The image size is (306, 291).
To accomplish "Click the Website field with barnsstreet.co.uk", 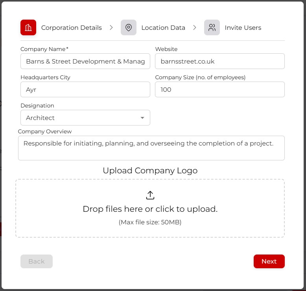I will 220,61.
